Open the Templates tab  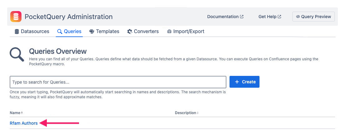[x=107, y=31]
